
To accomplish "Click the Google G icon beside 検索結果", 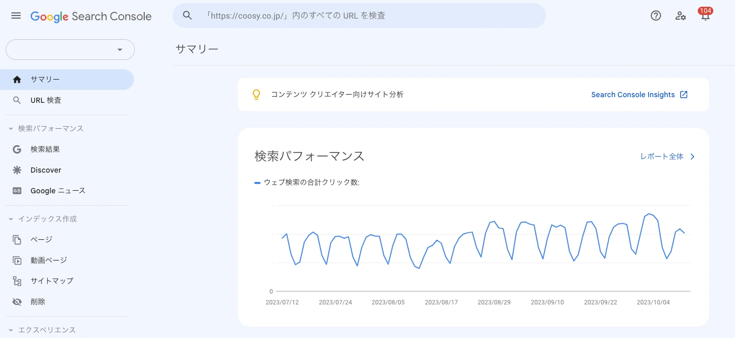I will pyautogui.click(x=17, y=149).
